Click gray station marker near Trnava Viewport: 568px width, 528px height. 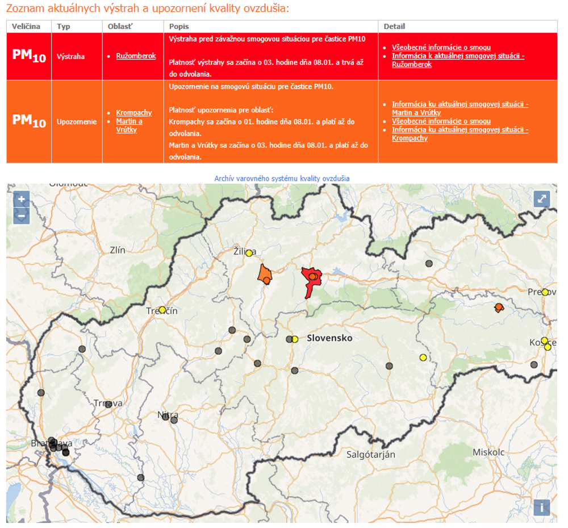(x=108, y=405)
